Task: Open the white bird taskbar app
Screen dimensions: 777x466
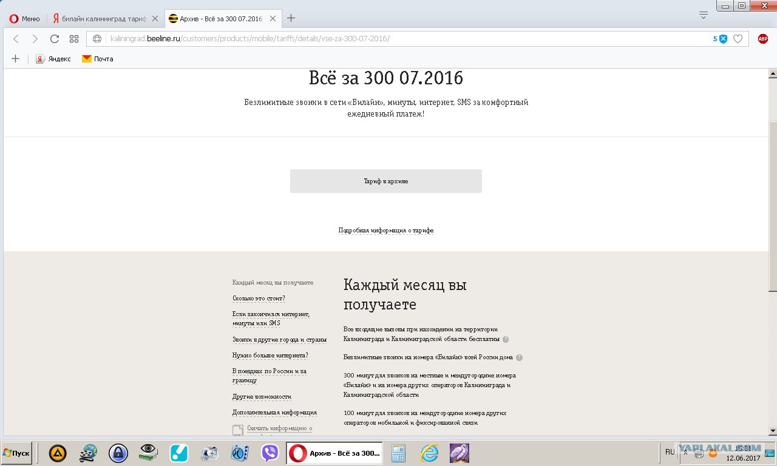Action: (460, 453)
